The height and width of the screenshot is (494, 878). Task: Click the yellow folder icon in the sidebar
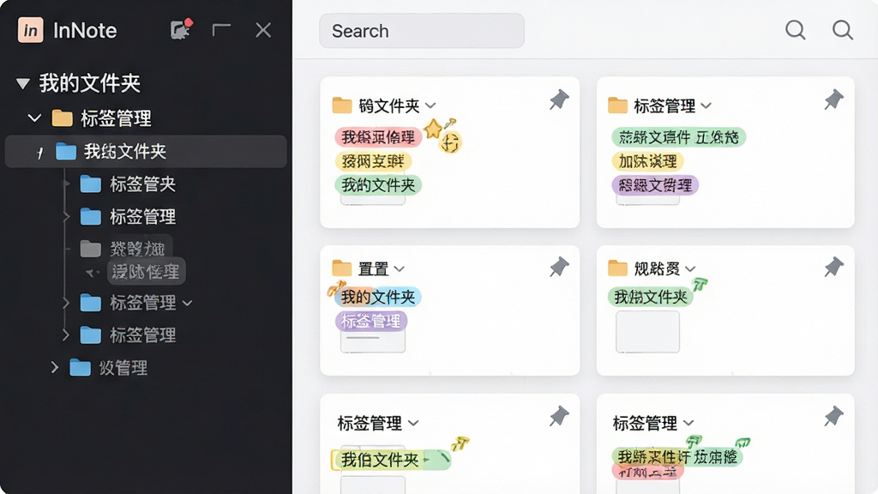[62, 118]
